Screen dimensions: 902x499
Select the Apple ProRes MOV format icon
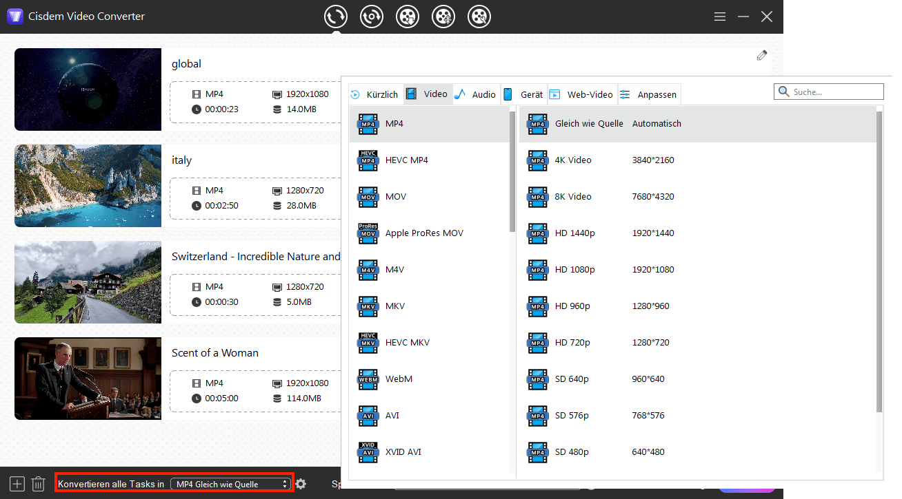pos(368,233)
